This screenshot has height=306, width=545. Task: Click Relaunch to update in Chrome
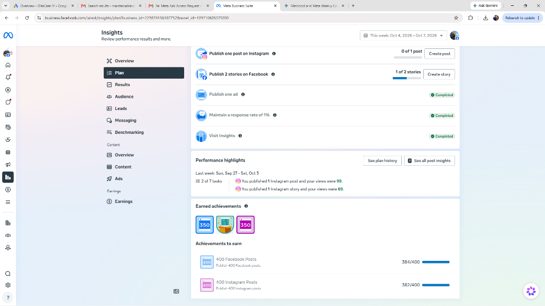click(522, 18)
